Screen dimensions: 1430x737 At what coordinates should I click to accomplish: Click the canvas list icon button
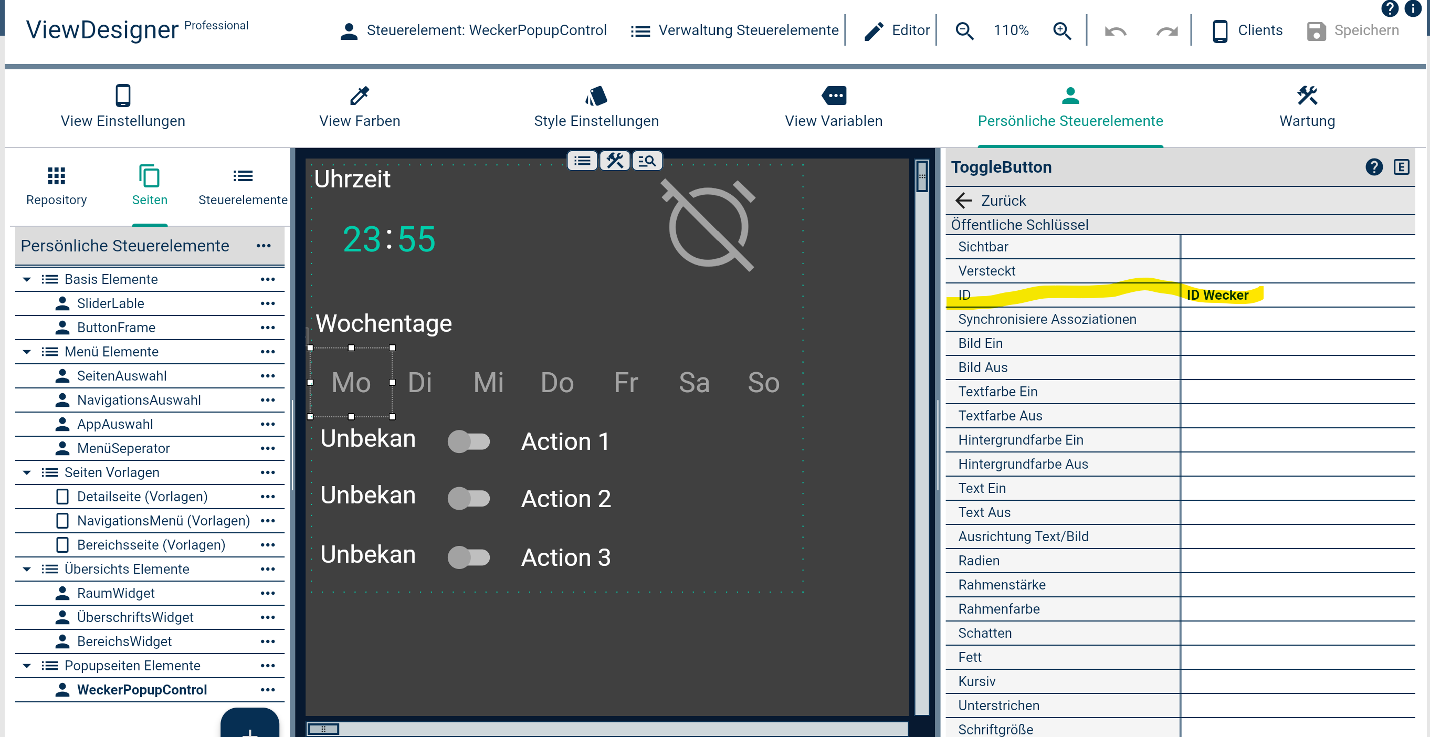(582, 161)
